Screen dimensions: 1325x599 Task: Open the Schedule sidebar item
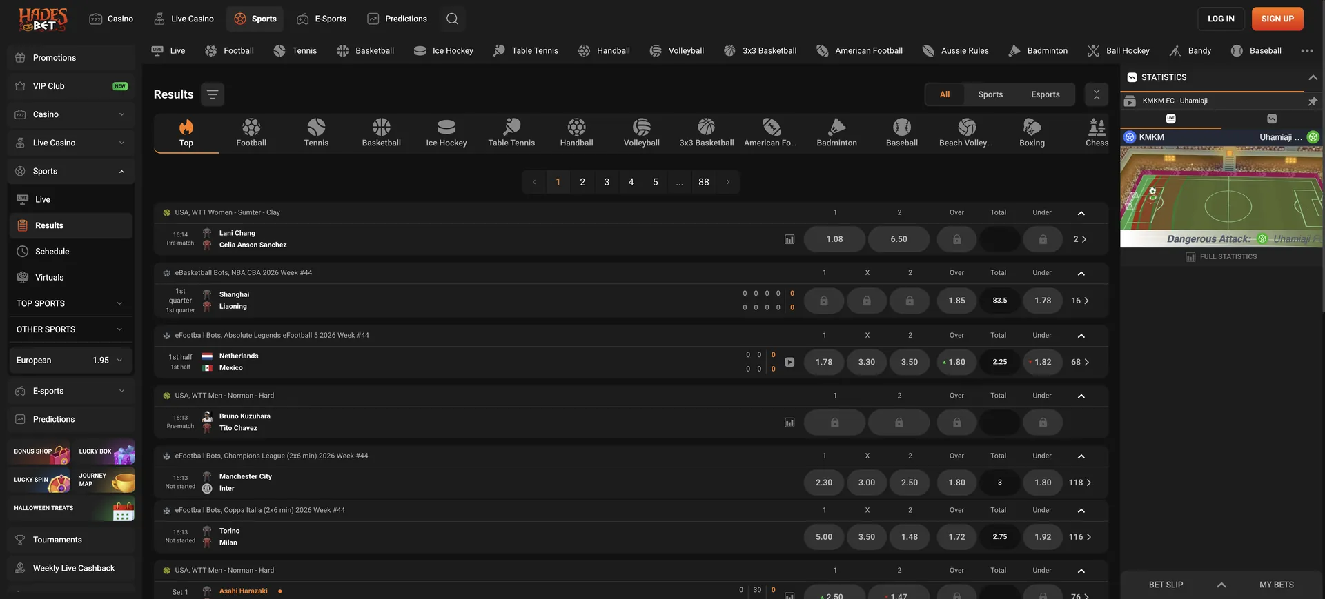[x=72, y=252]
